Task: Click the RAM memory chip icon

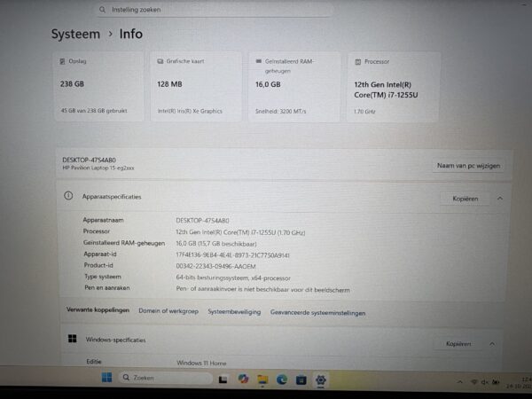Action: [259, 61]
